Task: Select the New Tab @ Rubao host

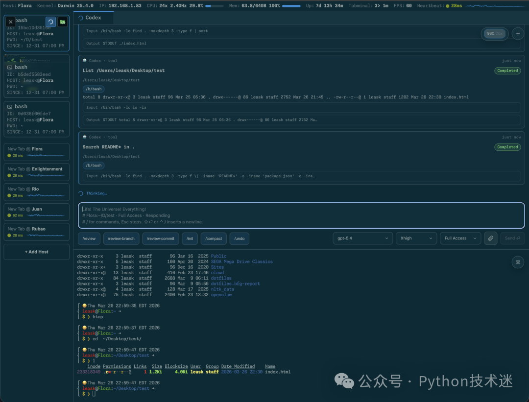Action: 36,232
